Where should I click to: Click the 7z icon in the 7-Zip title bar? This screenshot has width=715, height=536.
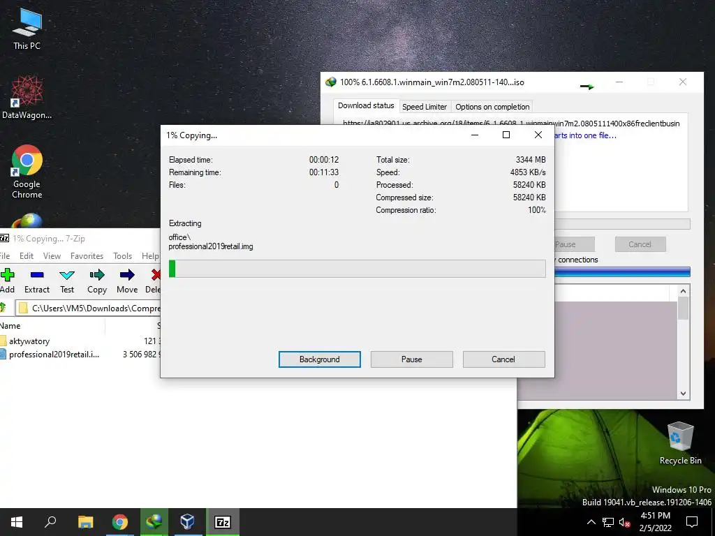[4, 238]
